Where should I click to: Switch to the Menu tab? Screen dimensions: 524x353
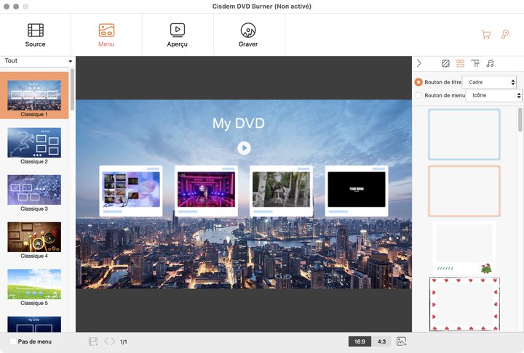click(x=106, y=35)
